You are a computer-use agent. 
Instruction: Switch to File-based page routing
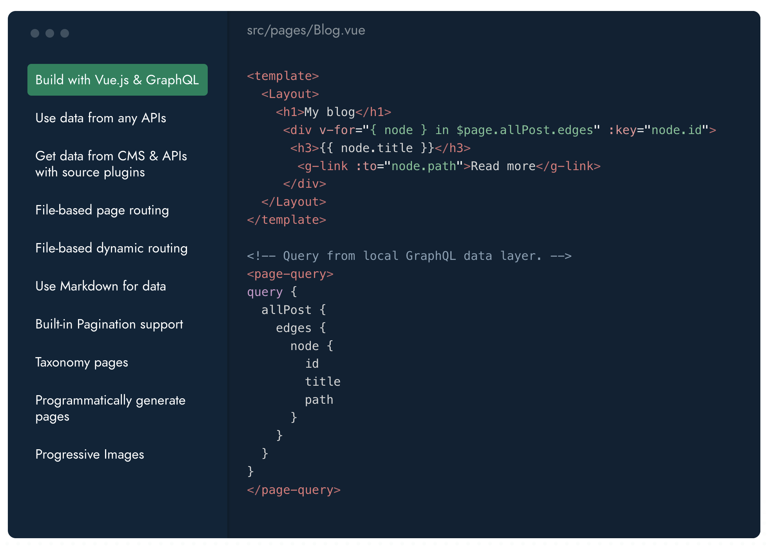[x=102, y=210]
